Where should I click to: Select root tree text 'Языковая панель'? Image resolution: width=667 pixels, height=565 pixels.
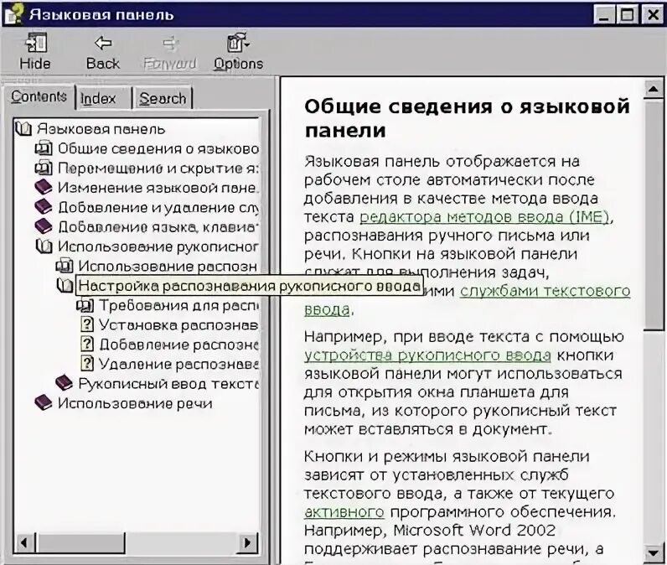101,129
